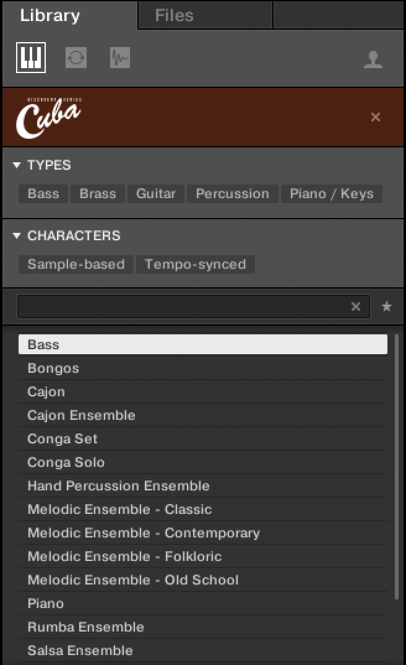Toggle the user content icon

click(373, 59)
